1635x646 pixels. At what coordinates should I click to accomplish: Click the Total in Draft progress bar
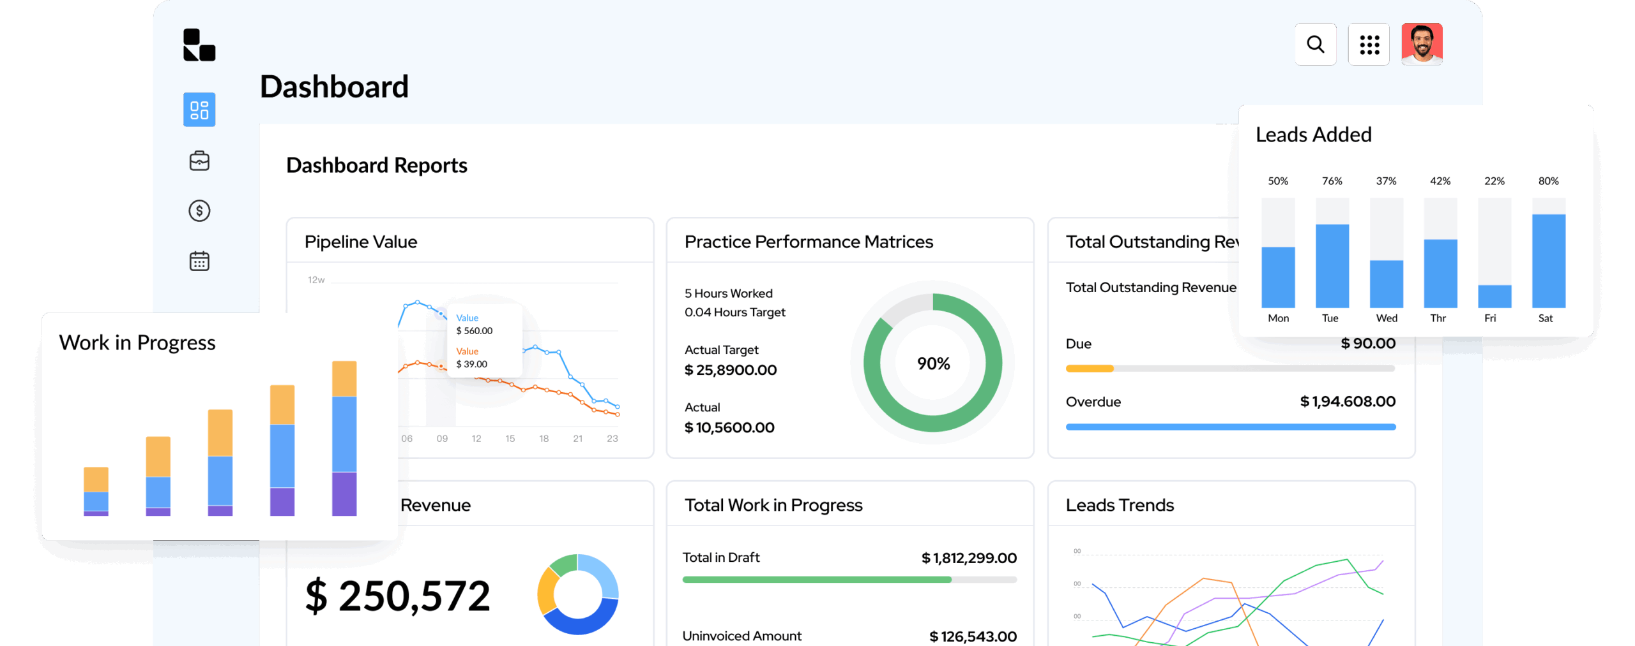pos(849,580)
